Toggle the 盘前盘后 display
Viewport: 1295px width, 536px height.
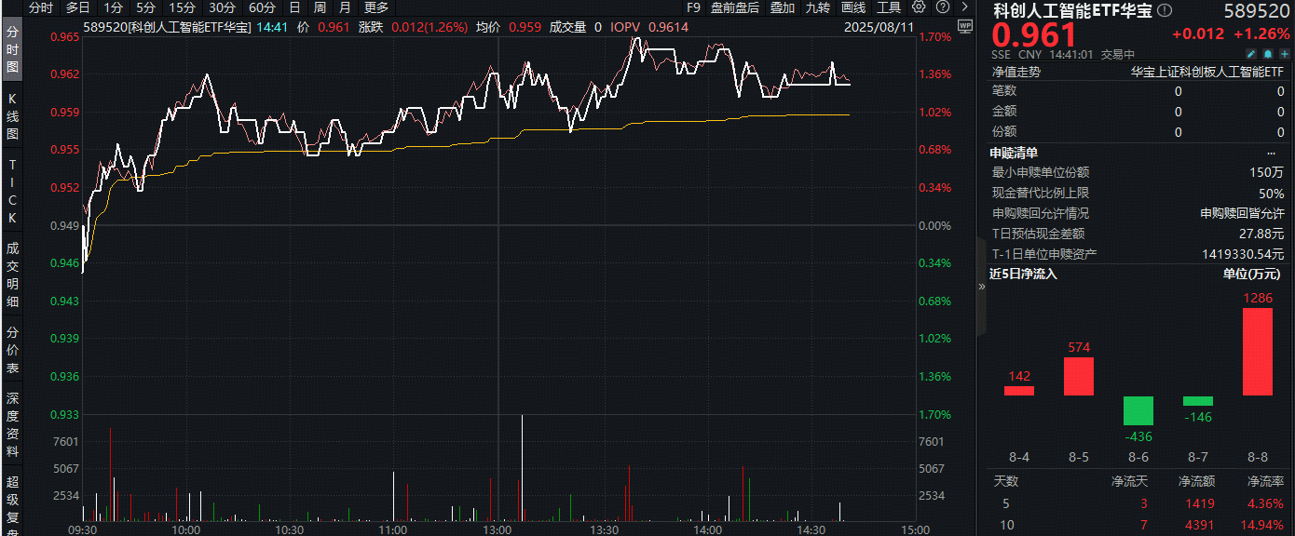pos(734,7)
